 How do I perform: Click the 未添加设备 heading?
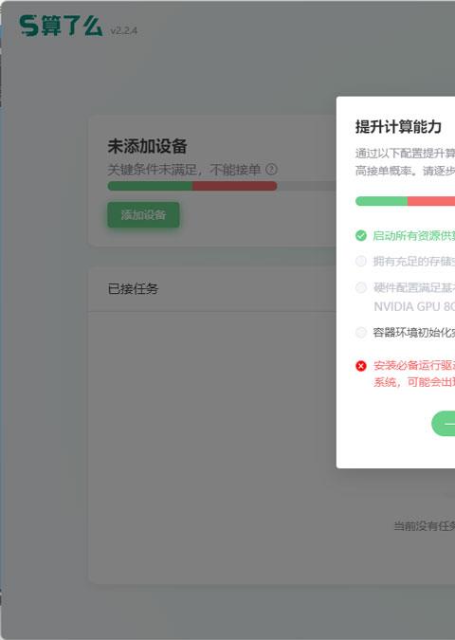point(147,146)
